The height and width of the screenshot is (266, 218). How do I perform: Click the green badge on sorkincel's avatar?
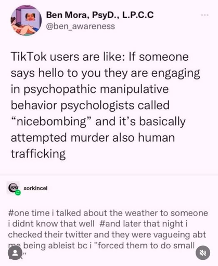pos(18,193)
